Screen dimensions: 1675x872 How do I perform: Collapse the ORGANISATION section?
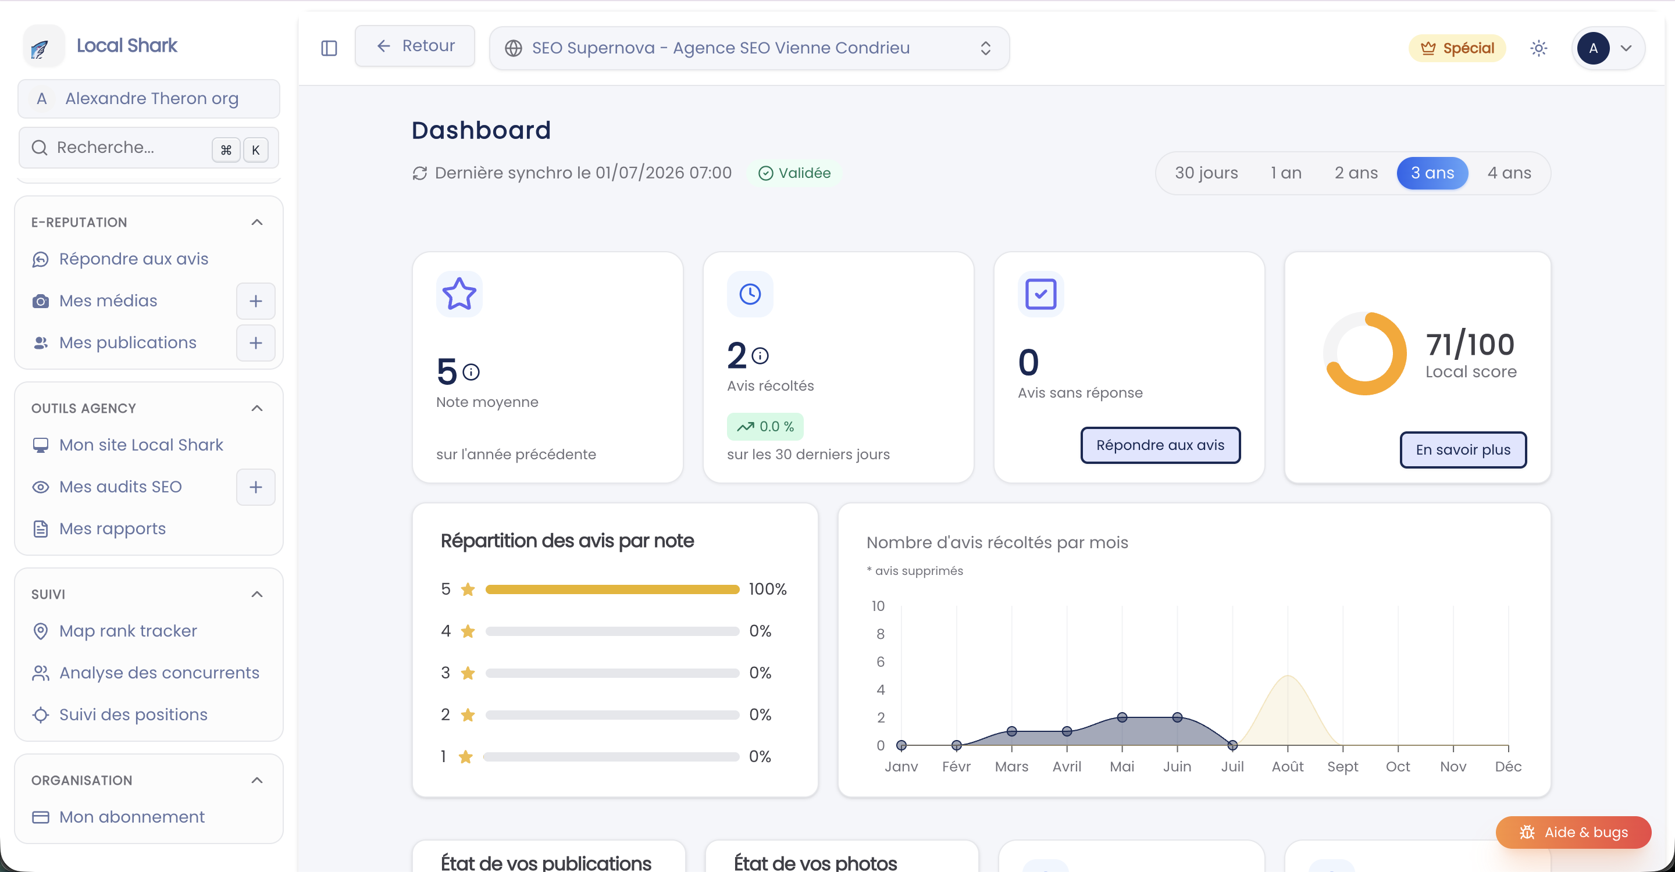(x=257, y=780)
